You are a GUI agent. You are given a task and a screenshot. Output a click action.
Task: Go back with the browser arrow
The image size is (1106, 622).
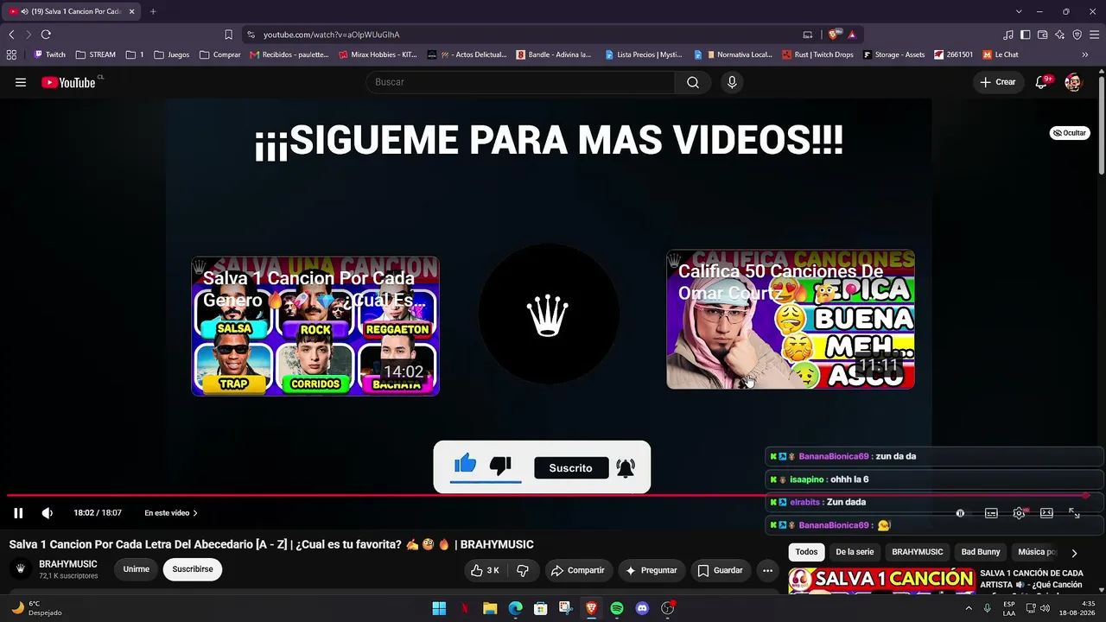[x=11, y=35]
